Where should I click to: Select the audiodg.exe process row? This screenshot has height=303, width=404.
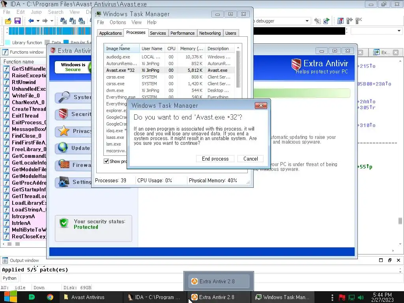pyautogui.click(x=169, y=57)
